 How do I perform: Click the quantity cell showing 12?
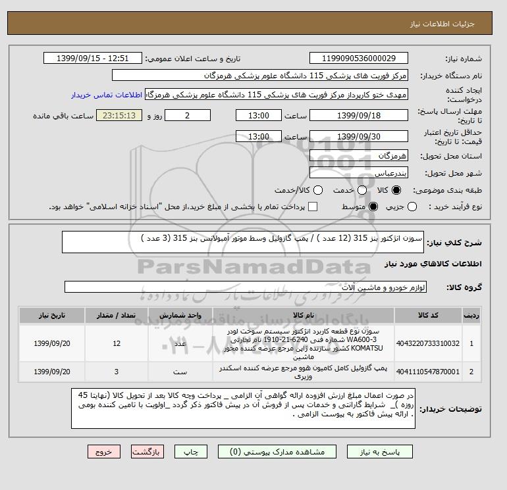coord(117,343)
